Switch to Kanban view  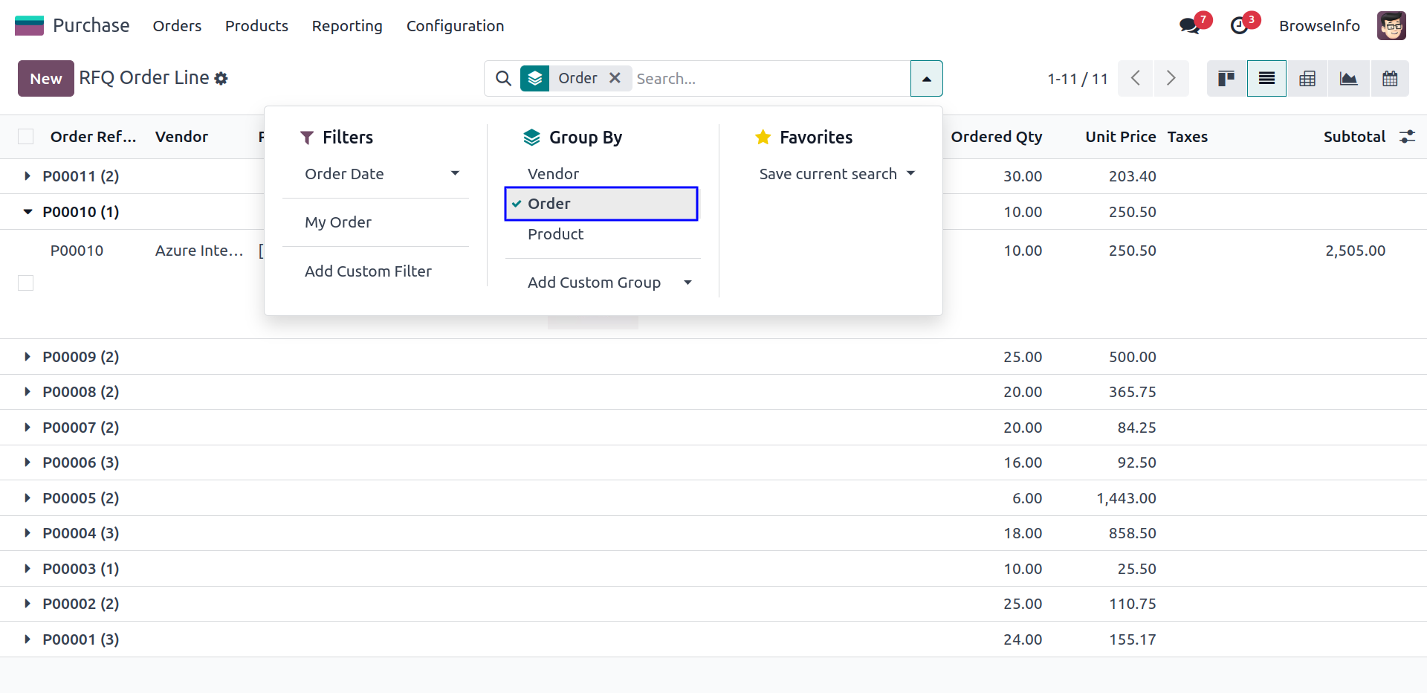[1226, 78]
